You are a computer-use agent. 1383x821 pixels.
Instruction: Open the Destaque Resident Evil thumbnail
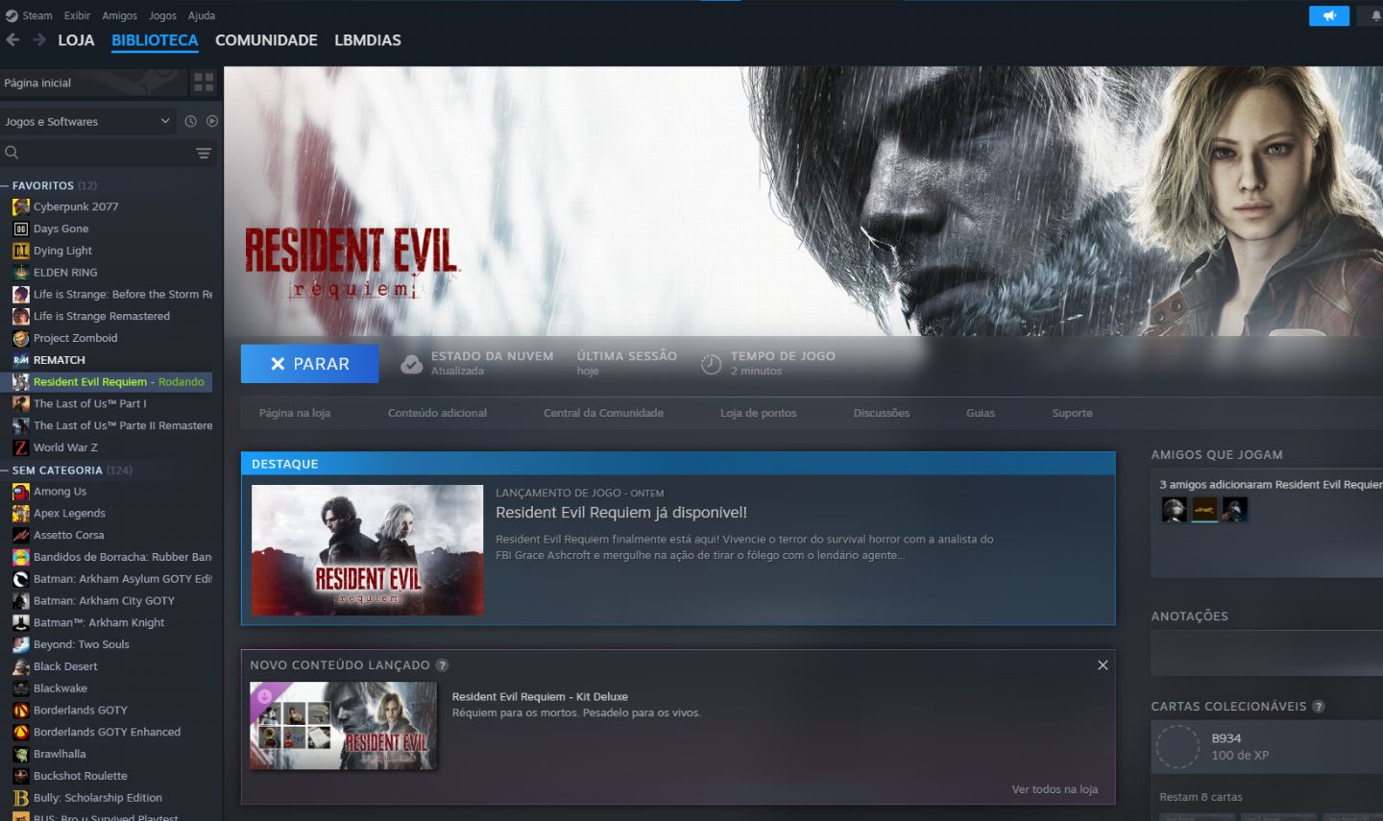(367, 550)
